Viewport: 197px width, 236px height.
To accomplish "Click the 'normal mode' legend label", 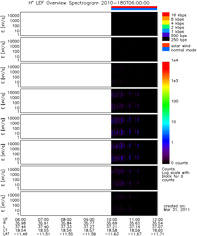I will (184, 50).
